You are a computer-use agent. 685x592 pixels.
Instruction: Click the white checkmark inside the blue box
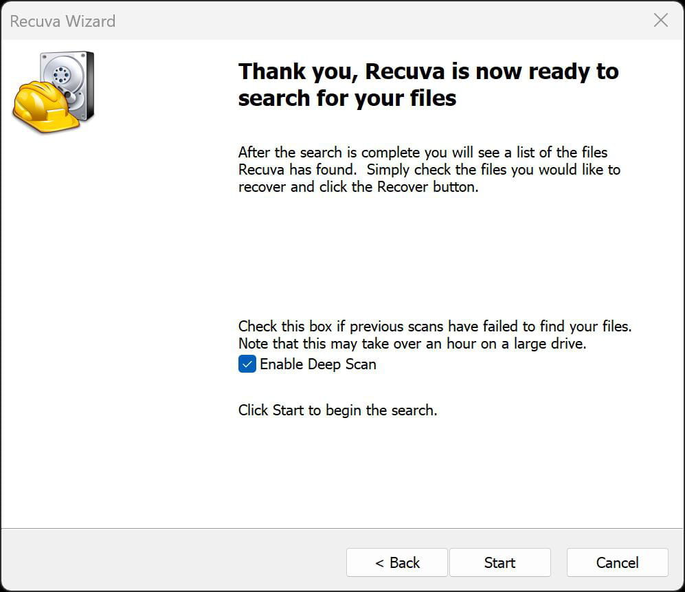[x=247, y=364]
